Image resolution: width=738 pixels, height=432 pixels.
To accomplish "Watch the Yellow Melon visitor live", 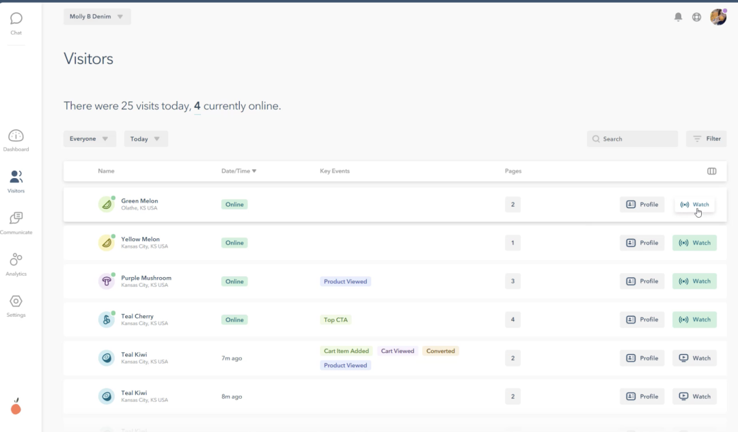I will (694, 243).
